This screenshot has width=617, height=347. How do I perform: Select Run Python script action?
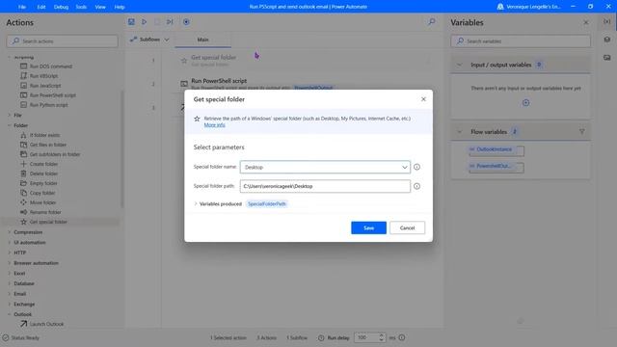[49, 105]
